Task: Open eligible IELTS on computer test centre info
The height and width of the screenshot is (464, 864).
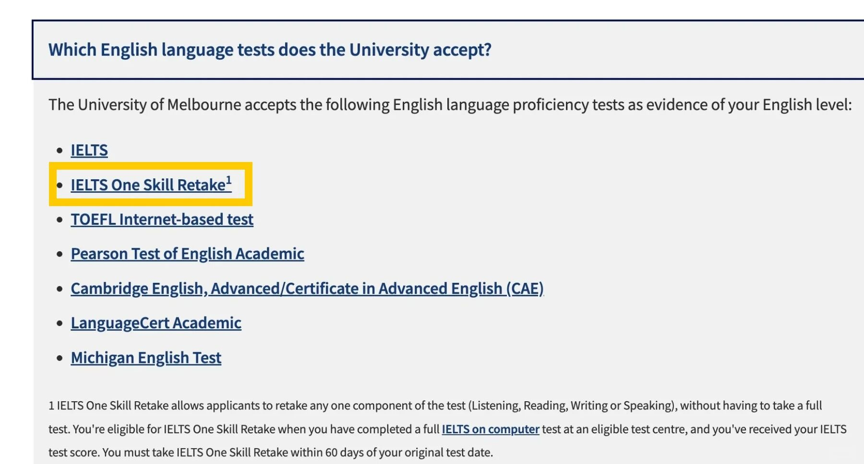Action: pyautogui.click(x=491, y=429)
